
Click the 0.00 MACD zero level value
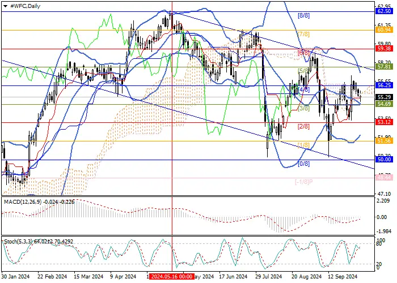[382, 217]
